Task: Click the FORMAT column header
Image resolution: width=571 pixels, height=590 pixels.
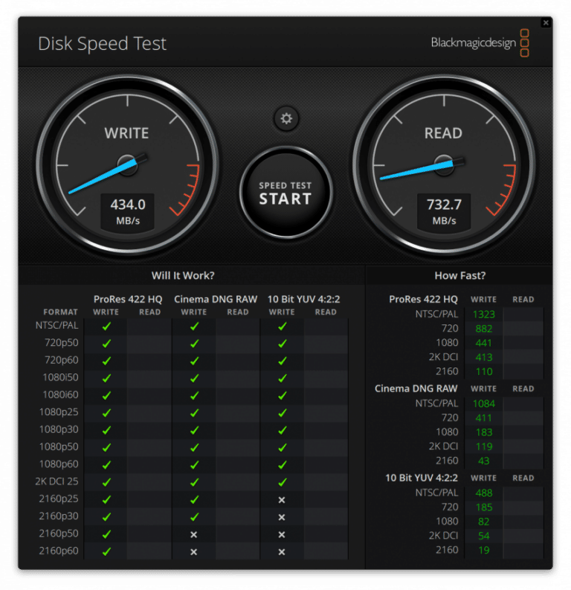Action: tap(60, 312)
